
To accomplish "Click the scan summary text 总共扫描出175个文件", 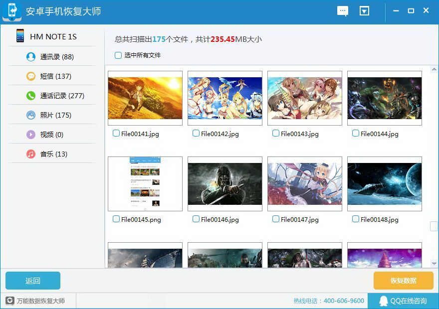I will (151, 39).
